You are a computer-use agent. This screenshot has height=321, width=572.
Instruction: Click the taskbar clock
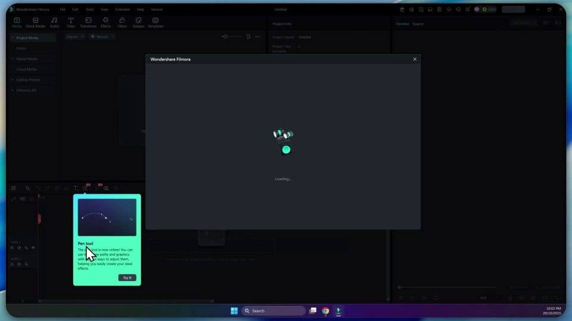[x=552, y=311]
